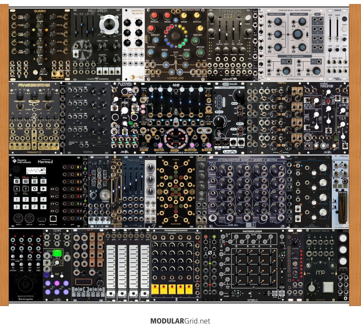Select the Encephalo Adjuster module

point(133,45)
